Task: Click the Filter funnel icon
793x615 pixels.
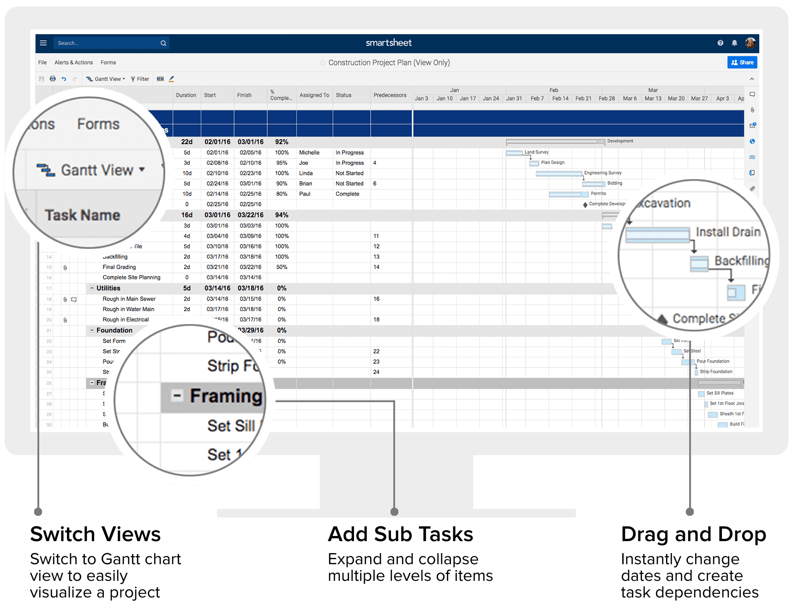Action: [140, 78]
